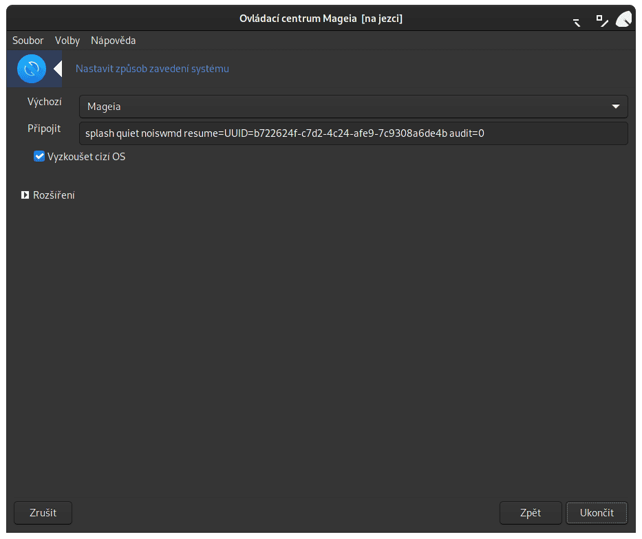This screenshot has height=539, width=642.
Task: Click the rounded close icon in the titlebar
Action: click(624, 19)
